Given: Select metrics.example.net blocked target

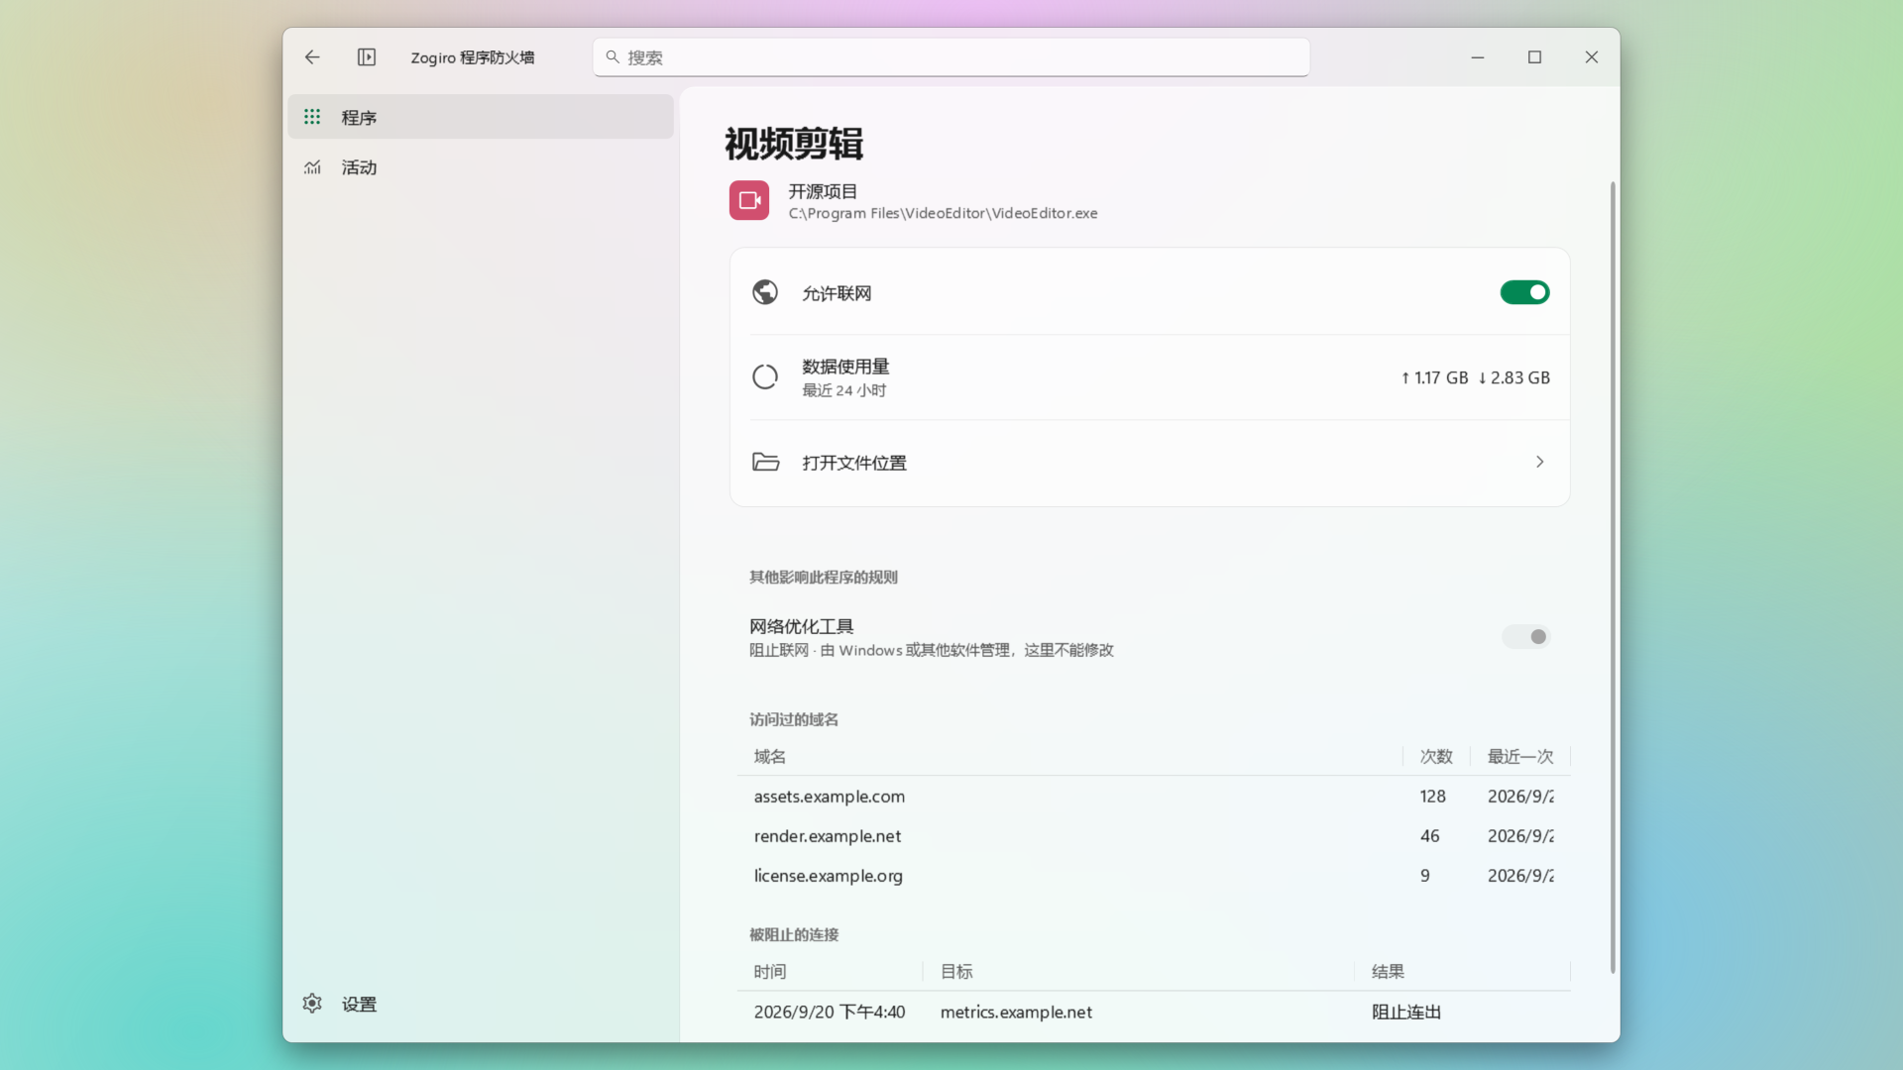Looking at the screenshot, I should [1016, 1013].
